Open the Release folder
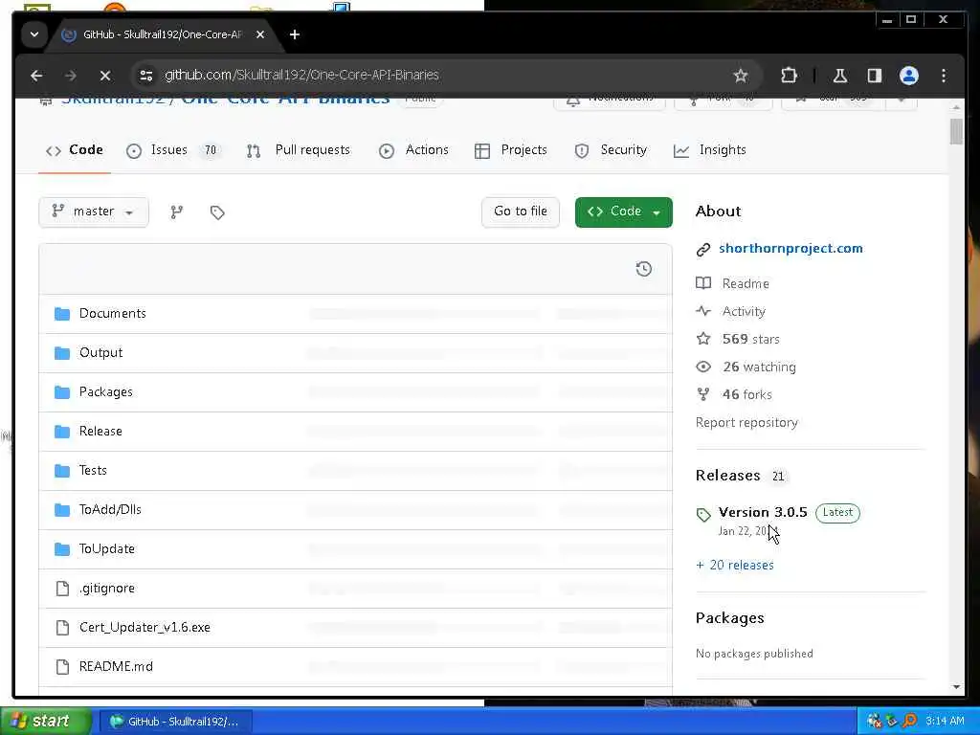Image resolution: width=980 pixels, height=735 pixels. 100,432
